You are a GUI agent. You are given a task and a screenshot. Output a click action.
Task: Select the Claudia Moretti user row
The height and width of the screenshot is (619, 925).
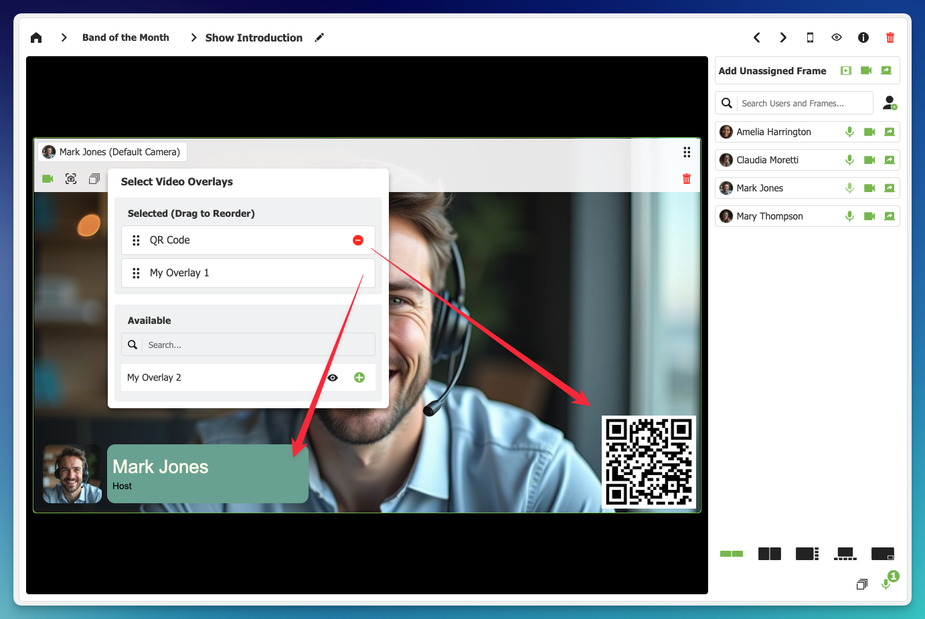click(807, 160)
